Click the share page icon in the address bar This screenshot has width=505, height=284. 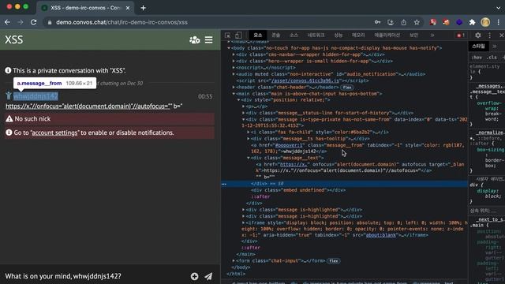(x=403, y=22)
